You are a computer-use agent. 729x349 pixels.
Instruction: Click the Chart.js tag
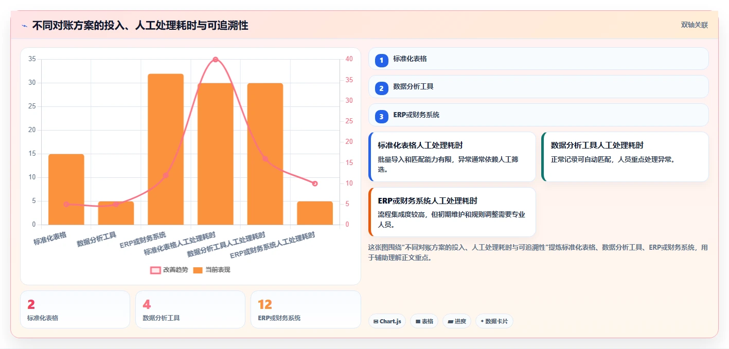[x=387, y=321]
